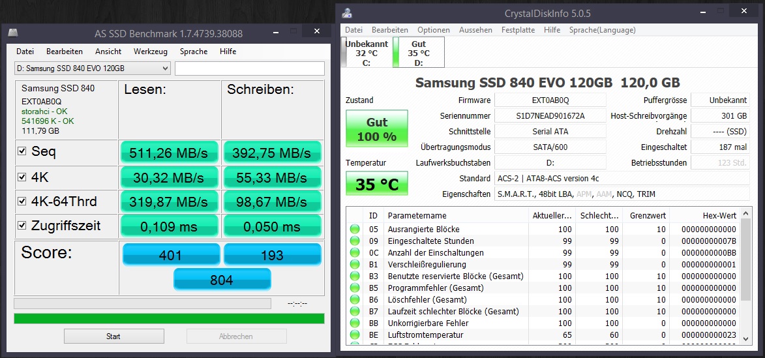Click the SMART list scroll up arrow

tap(745, 213)
